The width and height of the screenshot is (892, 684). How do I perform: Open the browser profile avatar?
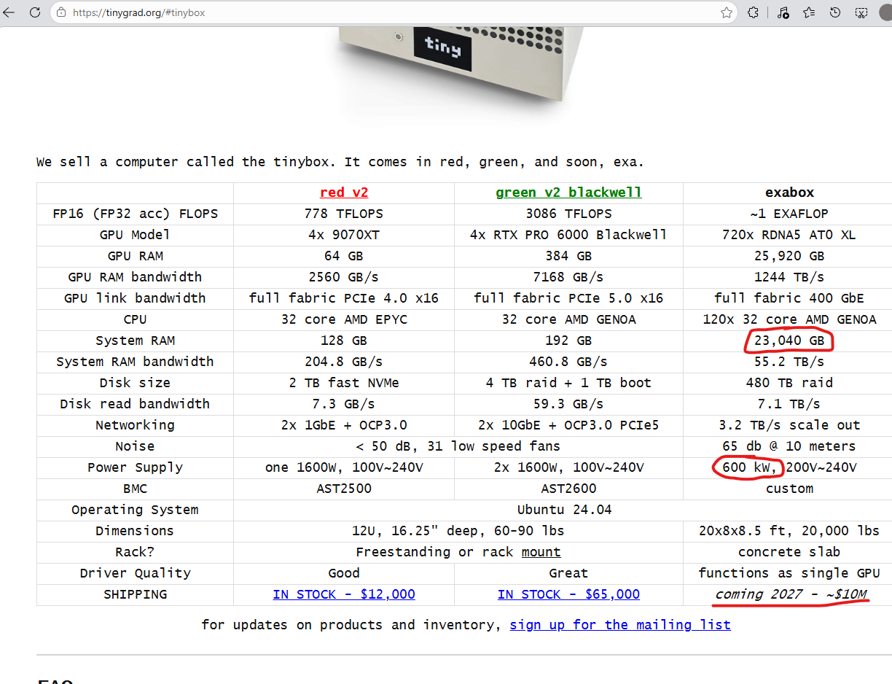887,12
